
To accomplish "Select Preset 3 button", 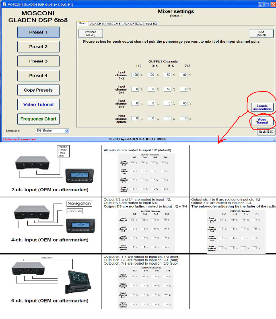I will [38, 61].
